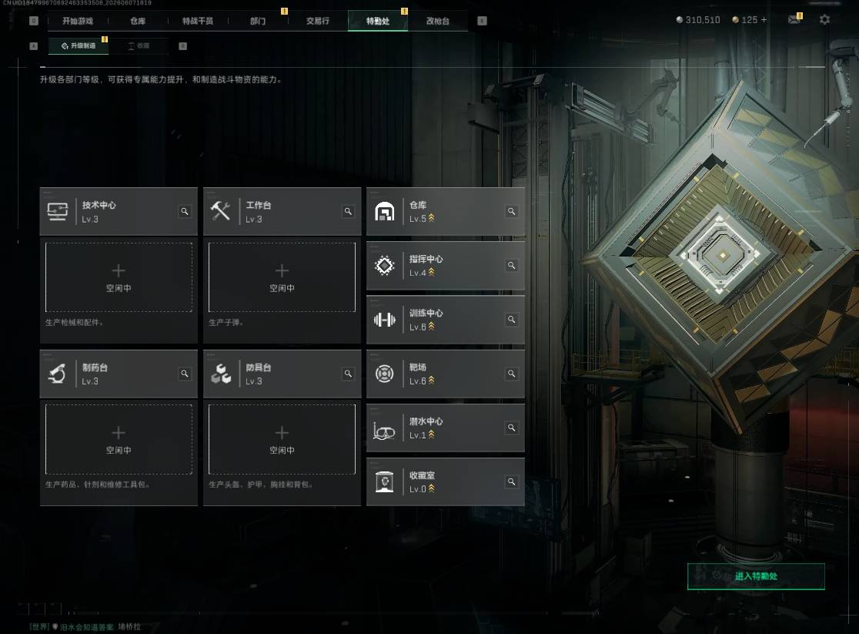Open the settings gear icon
859x634 pixels.
824,20
